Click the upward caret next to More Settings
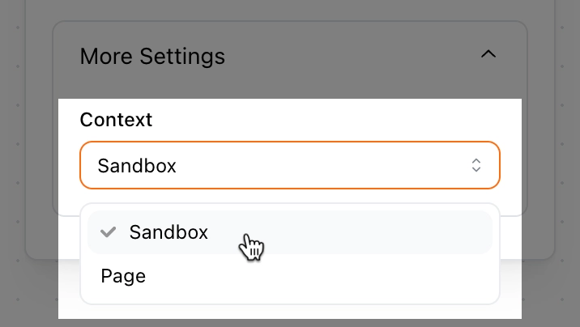Viewport: 580px width, 327px height. coord(487,55)
